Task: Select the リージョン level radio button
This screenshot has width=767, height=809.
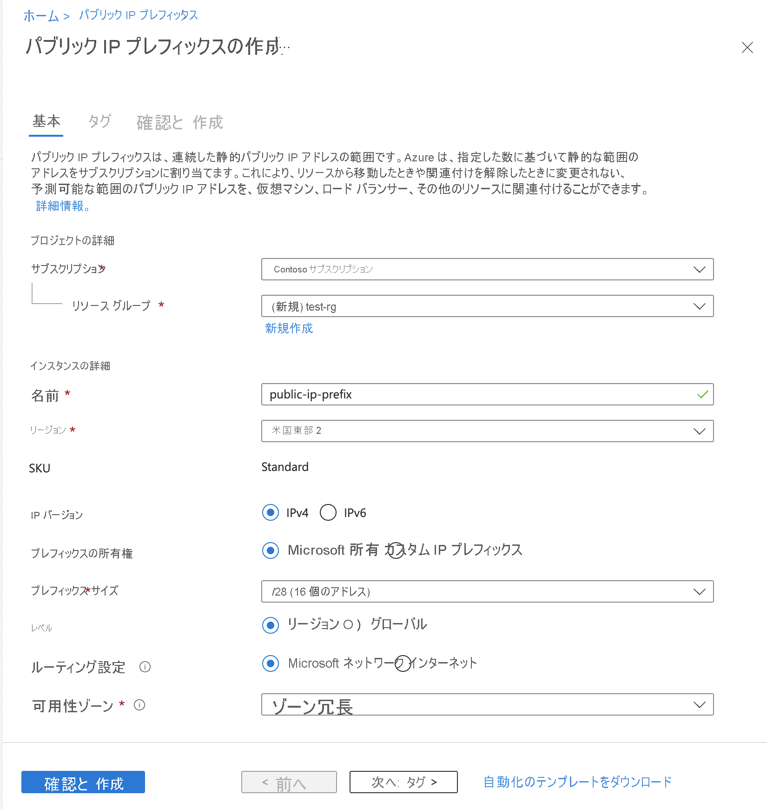Action: coord(271,625)
